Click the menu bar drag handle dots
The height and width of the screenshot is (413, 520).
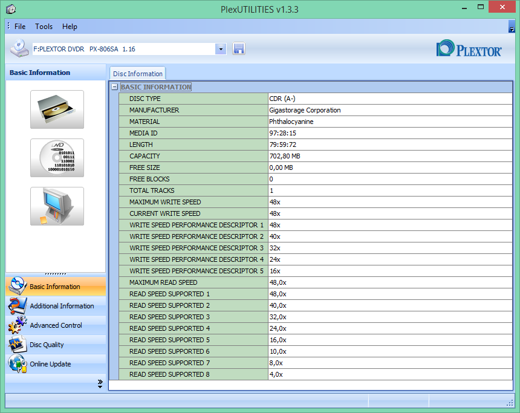pyautogui.click(x=8, y=26)
